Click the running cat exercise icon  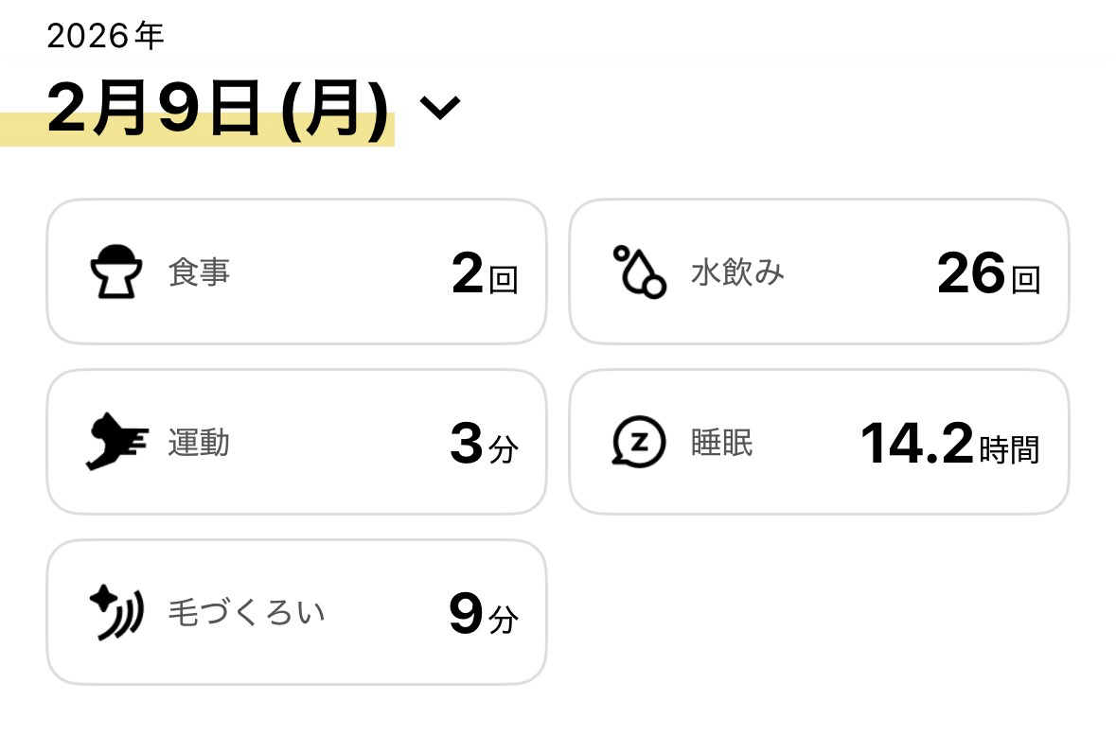pyautogui.click(x=116, y=443)
